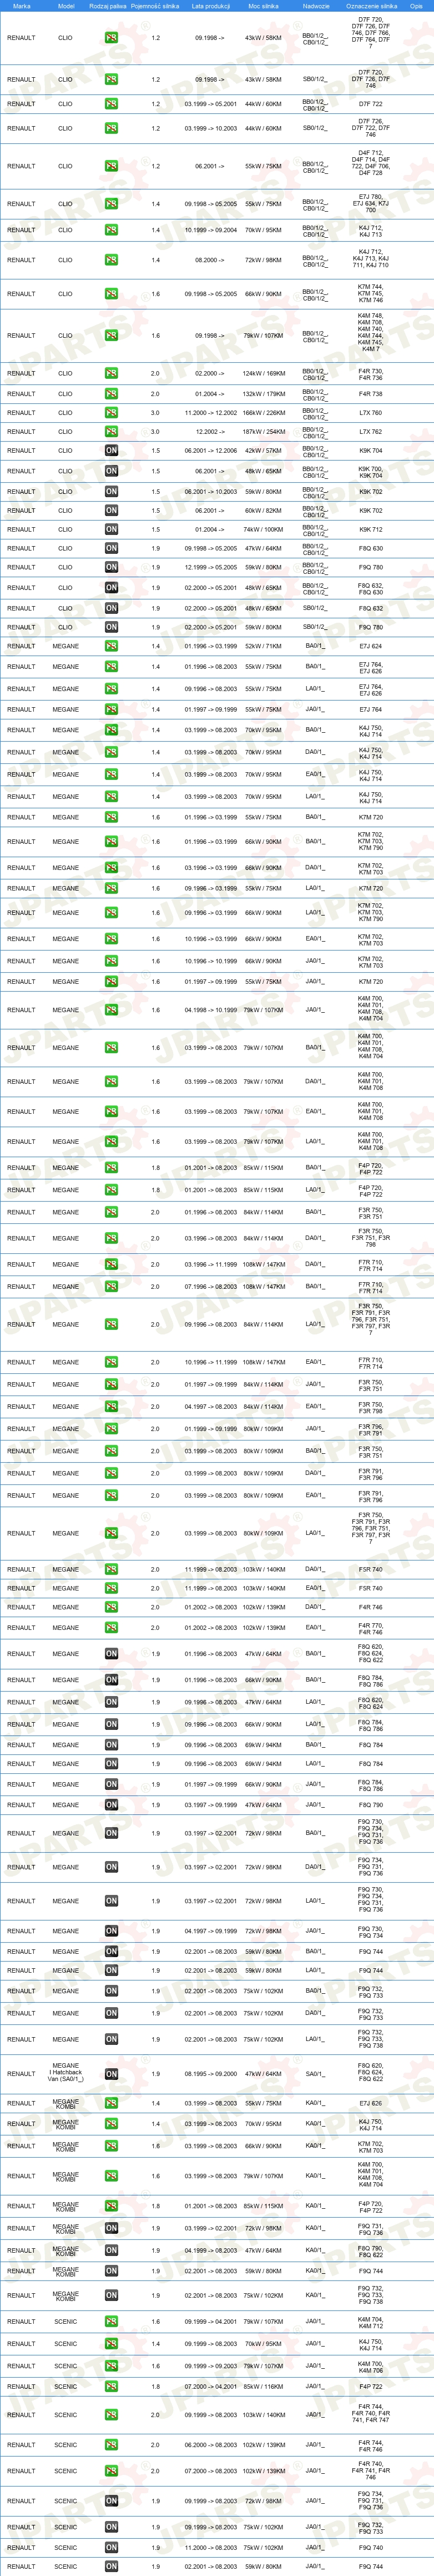This screenshot has width=434, height=2576.
Task: Click the engine code cell F4P 722 in Scenic row
Action: (371, 2386)
